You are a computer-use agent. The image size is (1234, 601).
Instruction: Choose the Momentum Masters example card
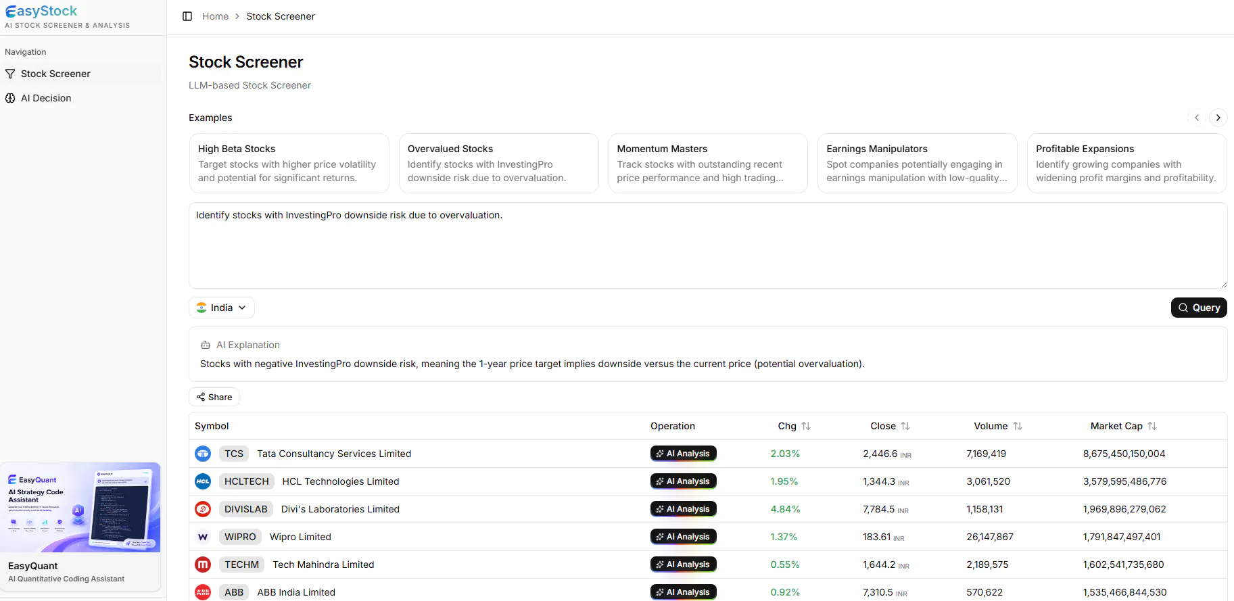tap(708, 163)
